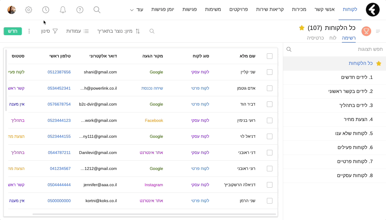The image size is (386, 220).
Task: Open the settings gear icon
Action: pos(29,10)
